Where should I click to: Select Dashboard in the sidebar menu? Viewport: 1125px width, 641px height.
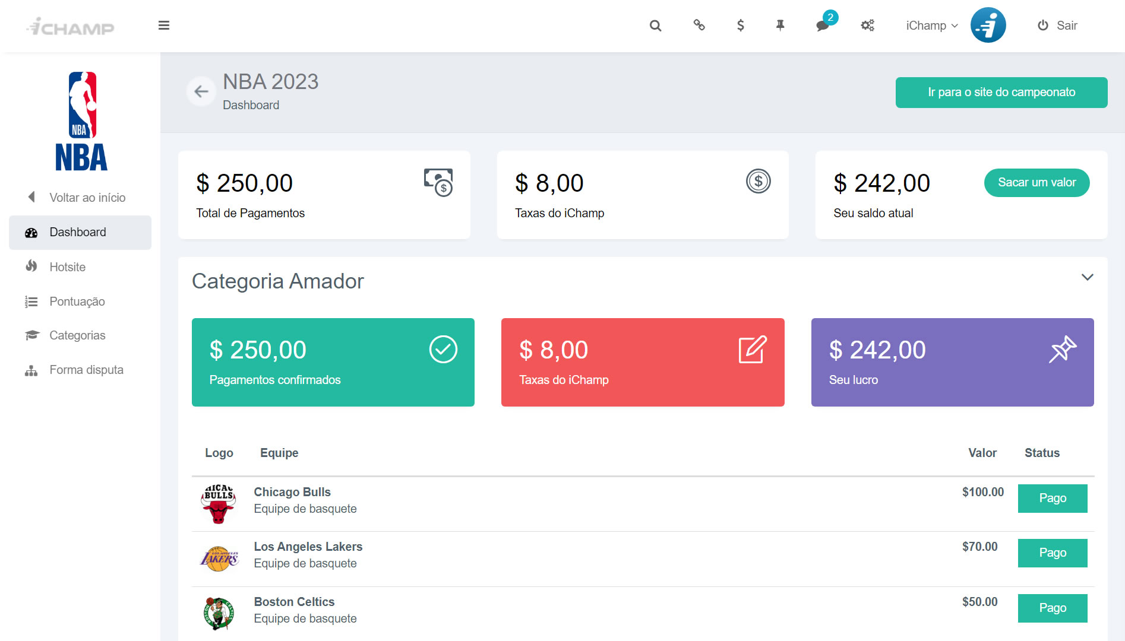[x=80, y=232]
